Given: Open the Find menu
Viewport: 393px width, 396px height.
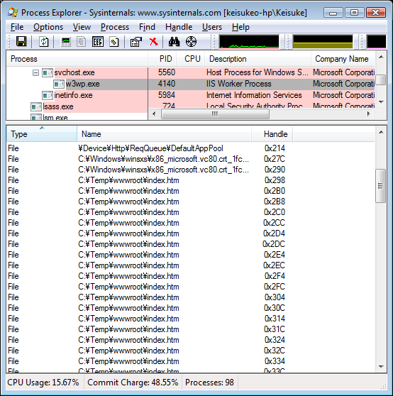Looking at the screenshot, I should point(147,27).
